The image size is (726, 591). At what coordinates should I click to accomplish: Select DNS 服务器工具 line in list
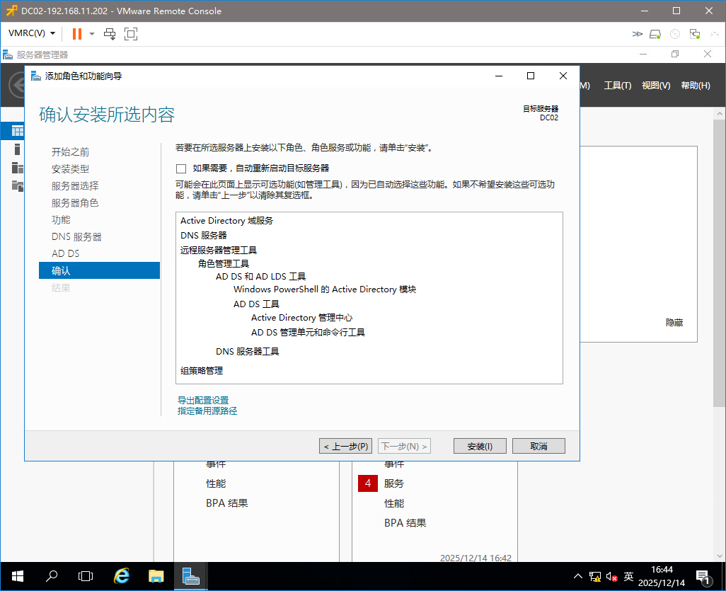(x=247, y=352)
